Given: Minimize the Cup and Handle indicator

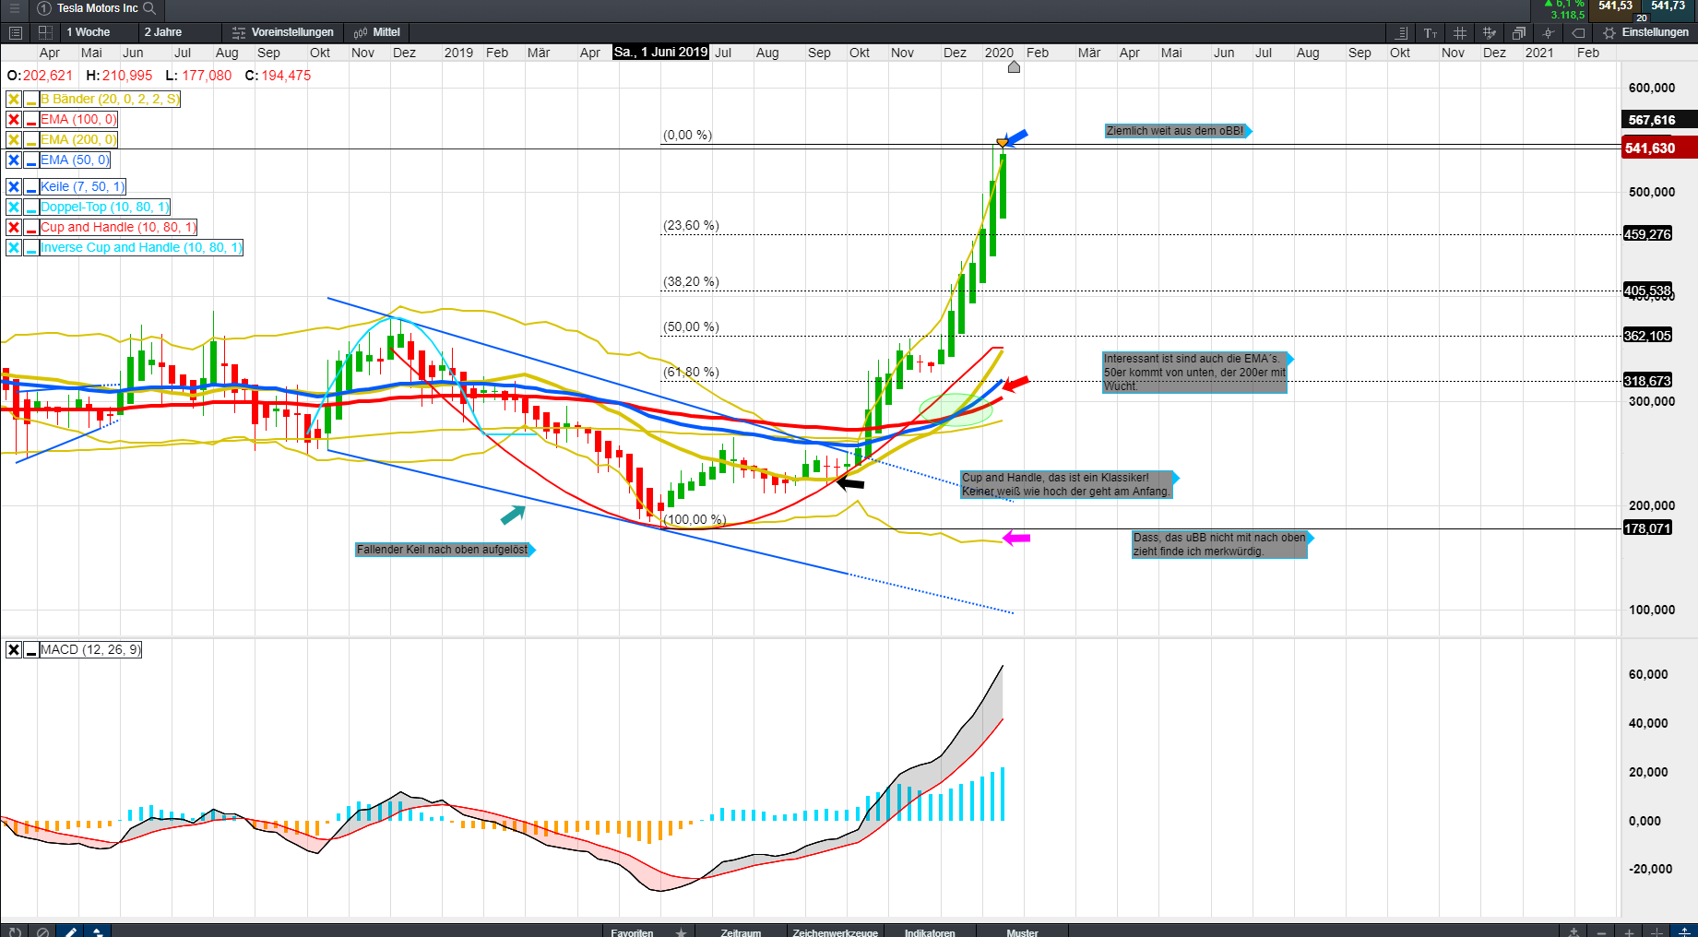Looking at the screenshot, I should pyautogui.click(x=31, y=227).
